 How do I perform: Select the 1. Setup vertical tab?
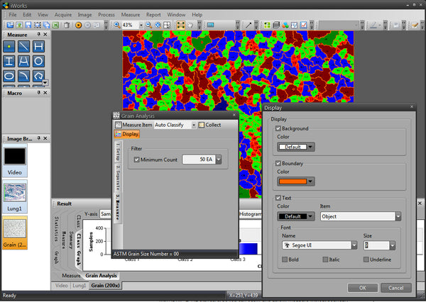click(118, 152)
